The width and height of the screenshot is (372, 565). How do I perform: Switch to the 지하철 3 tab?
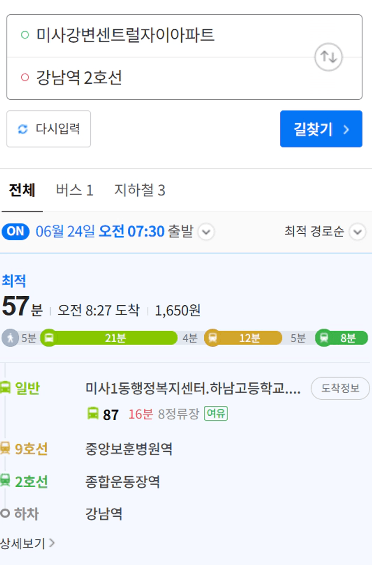click(139, 191)
